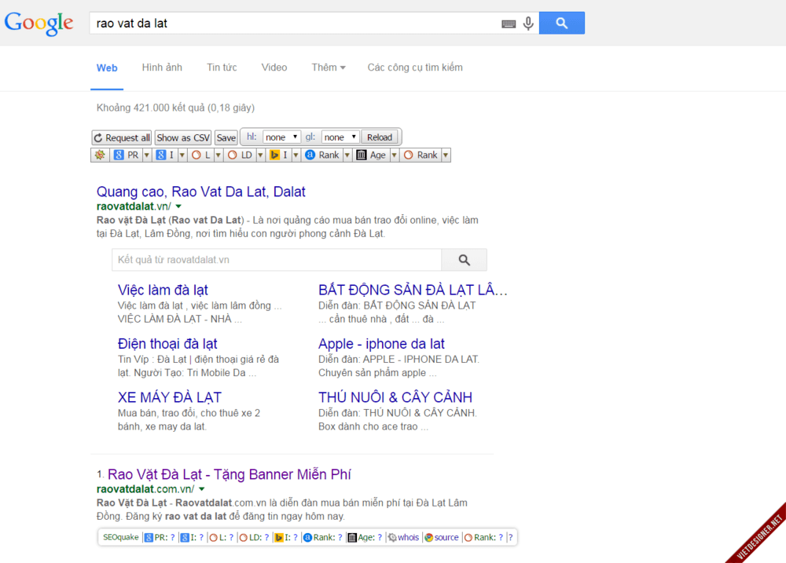The image size is (786, 563).
Task: Click the Age button in the sort toolbar
Action: coord(372,155)
